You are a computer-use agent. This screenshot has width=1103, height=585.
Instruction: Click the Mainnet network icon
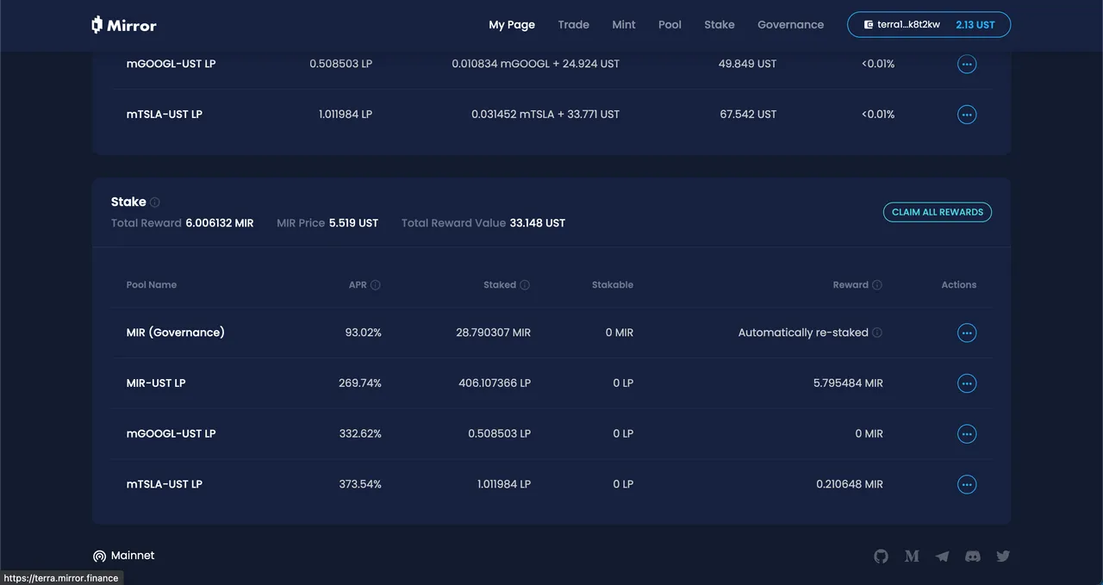(99, 557)
